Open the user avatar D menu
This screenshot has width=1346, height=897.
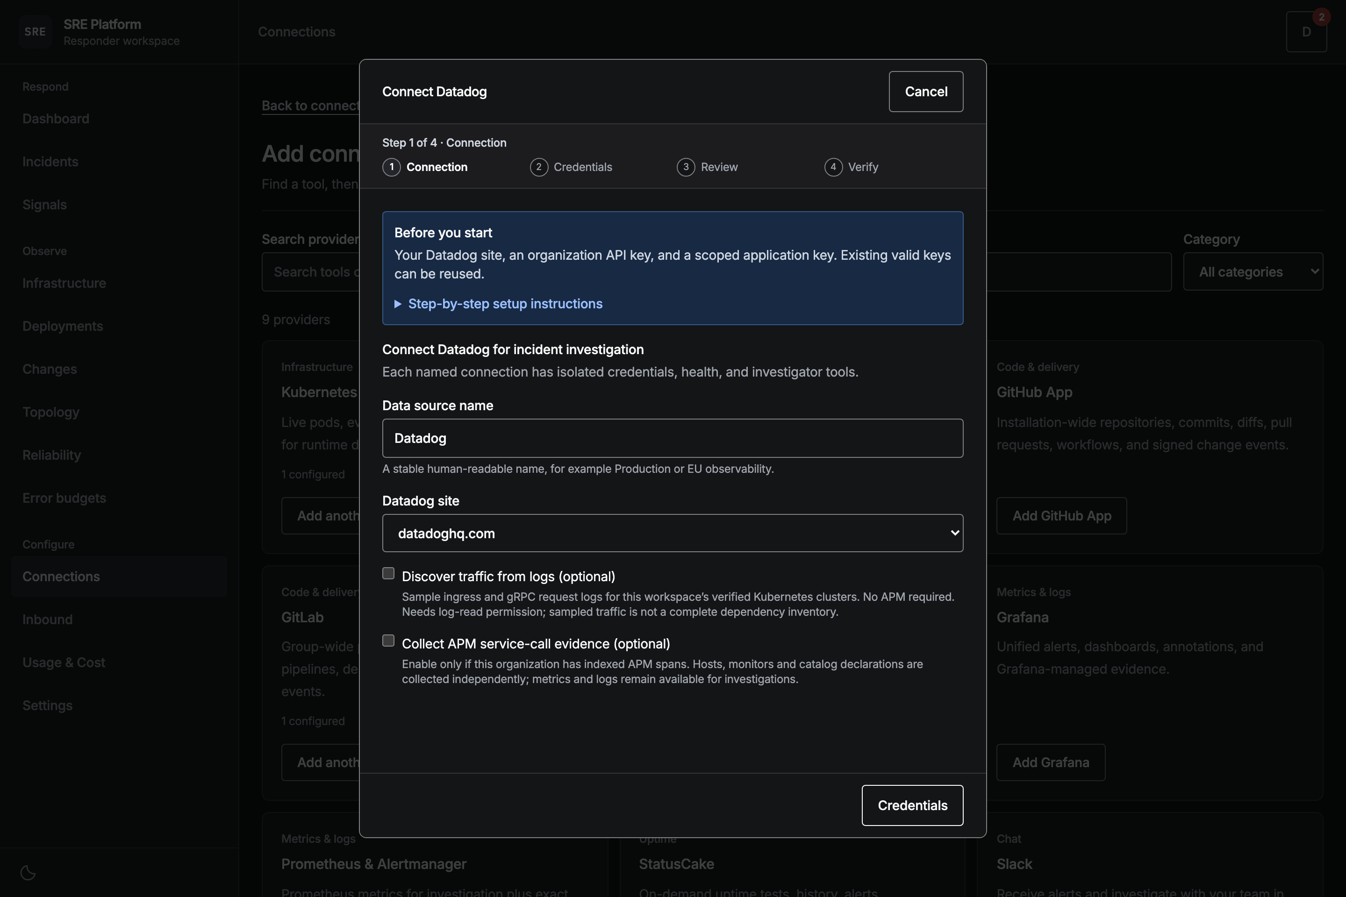1307,32
